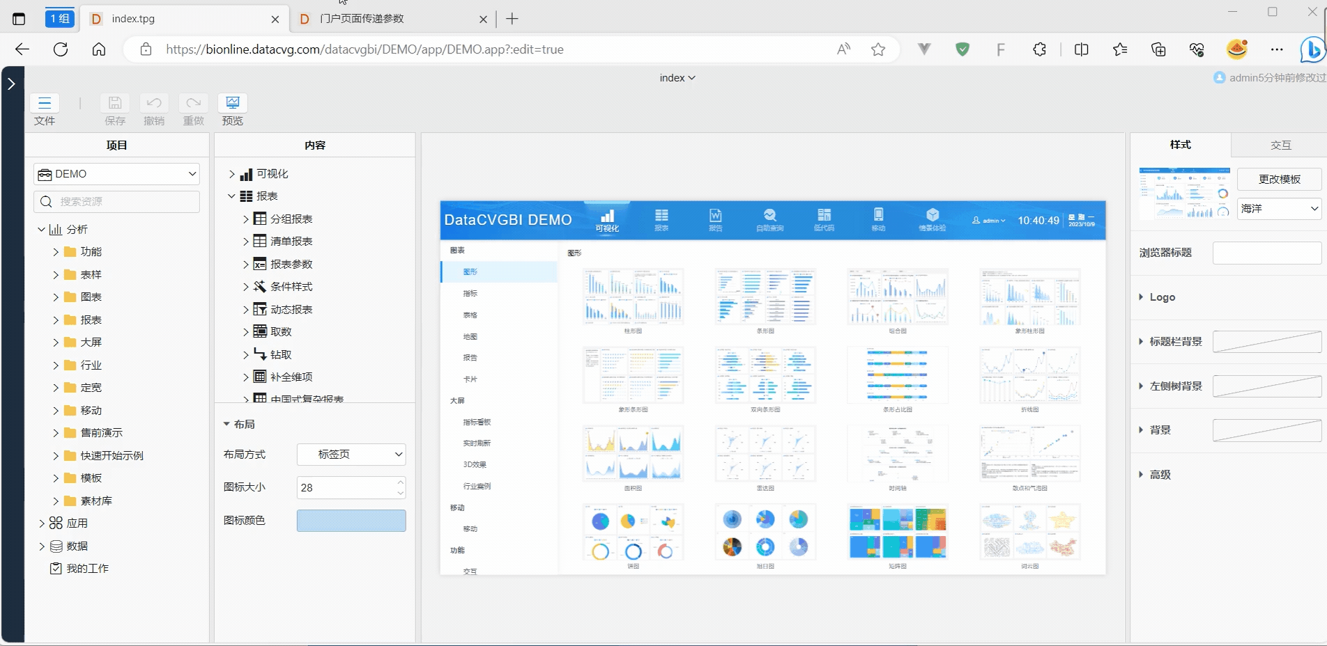Click the browser home icon
The height and width of the screenshot is (646, 1327).
99,49
